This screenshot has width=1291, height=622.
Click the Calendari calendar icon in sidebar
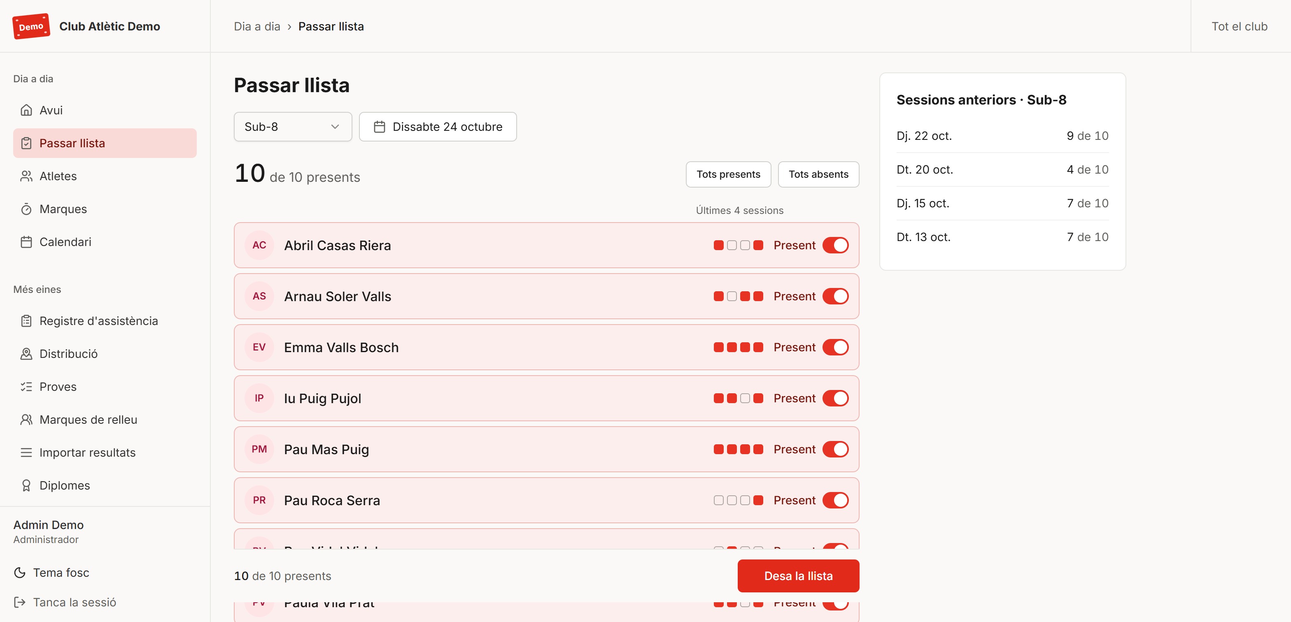[26, 242]
